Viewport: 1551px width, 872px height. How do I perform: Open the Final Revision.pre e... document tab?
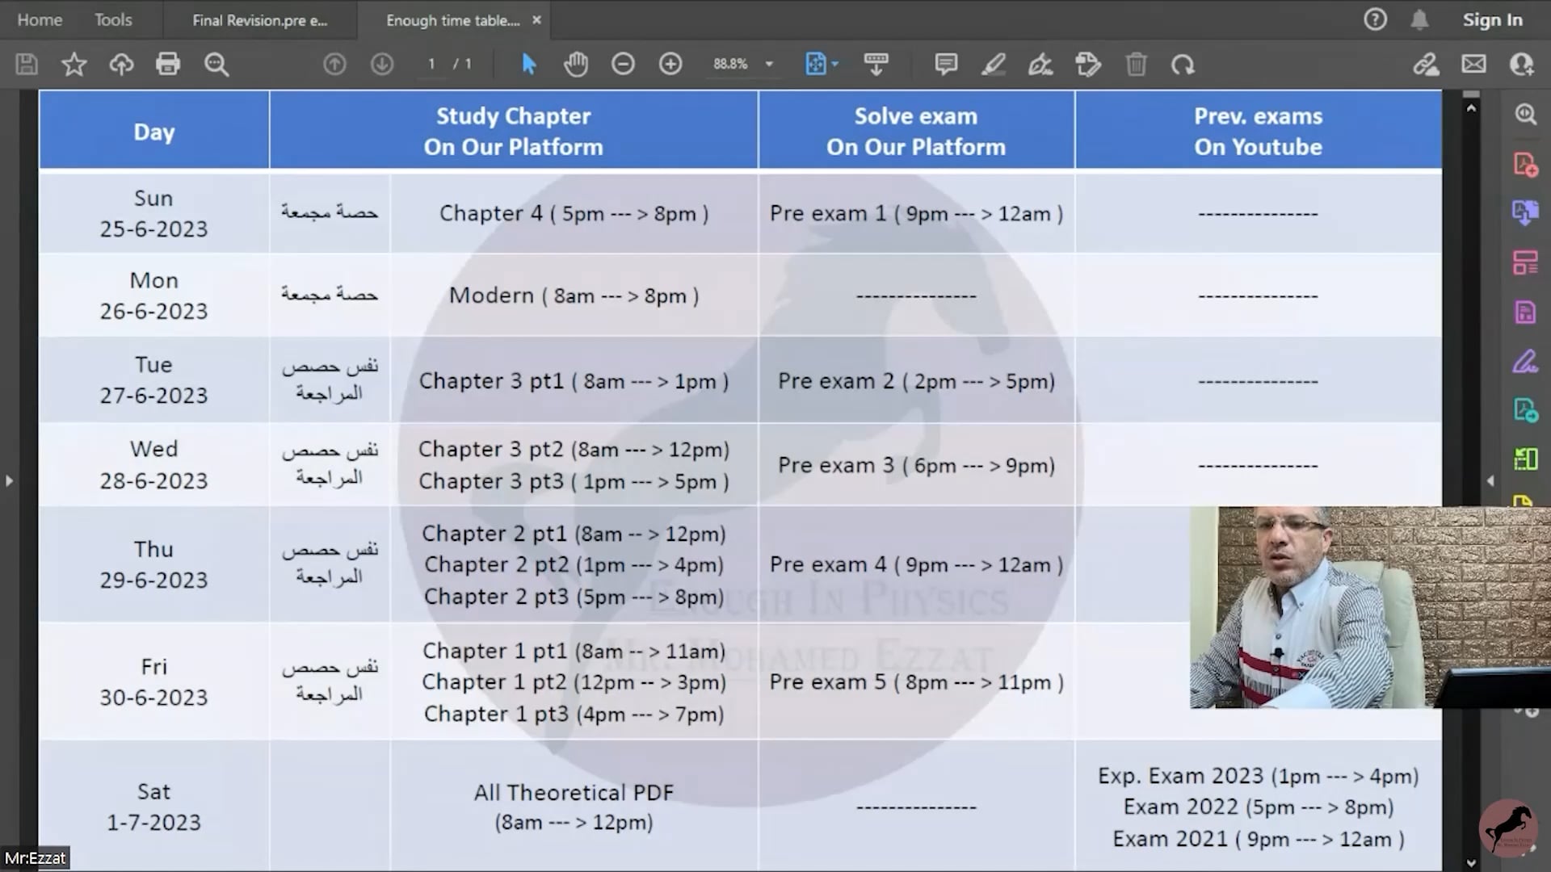260,20
